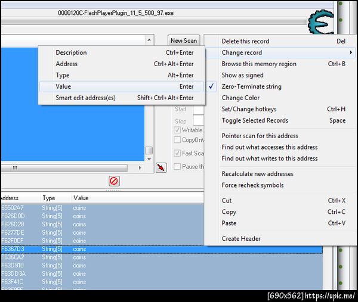The height and width of the screenshot is (302, 358).
Task: Select address row 65502A7
Action: pos(103,208)
